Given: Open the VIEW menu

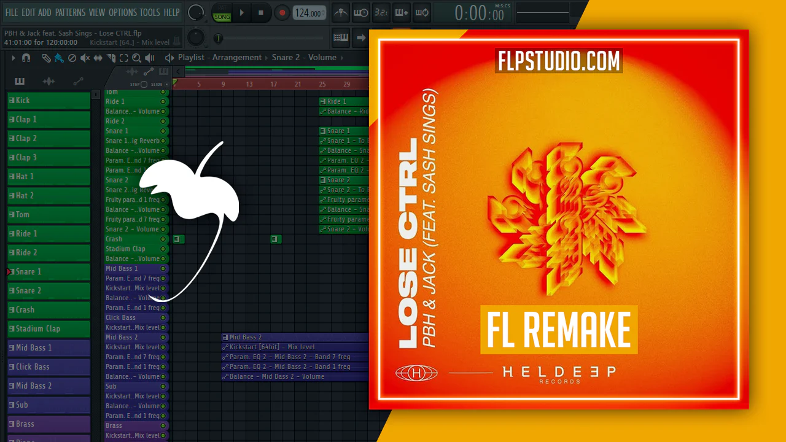Looking at the screenshot, I should click(x=97, y=12).
